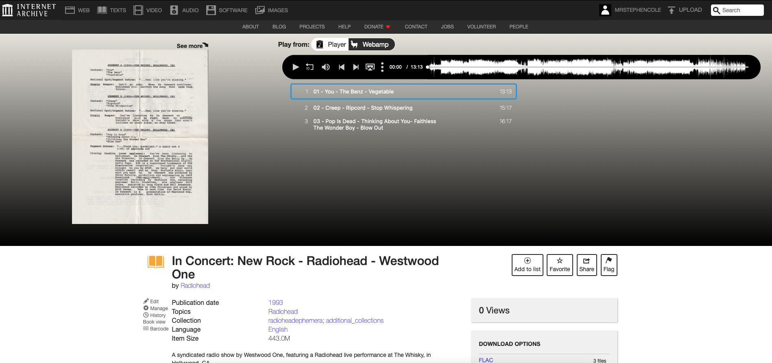This screenshot has width=772, height=363.
Task: Open the Radiohead author link
Action: [x=195, y=285]
